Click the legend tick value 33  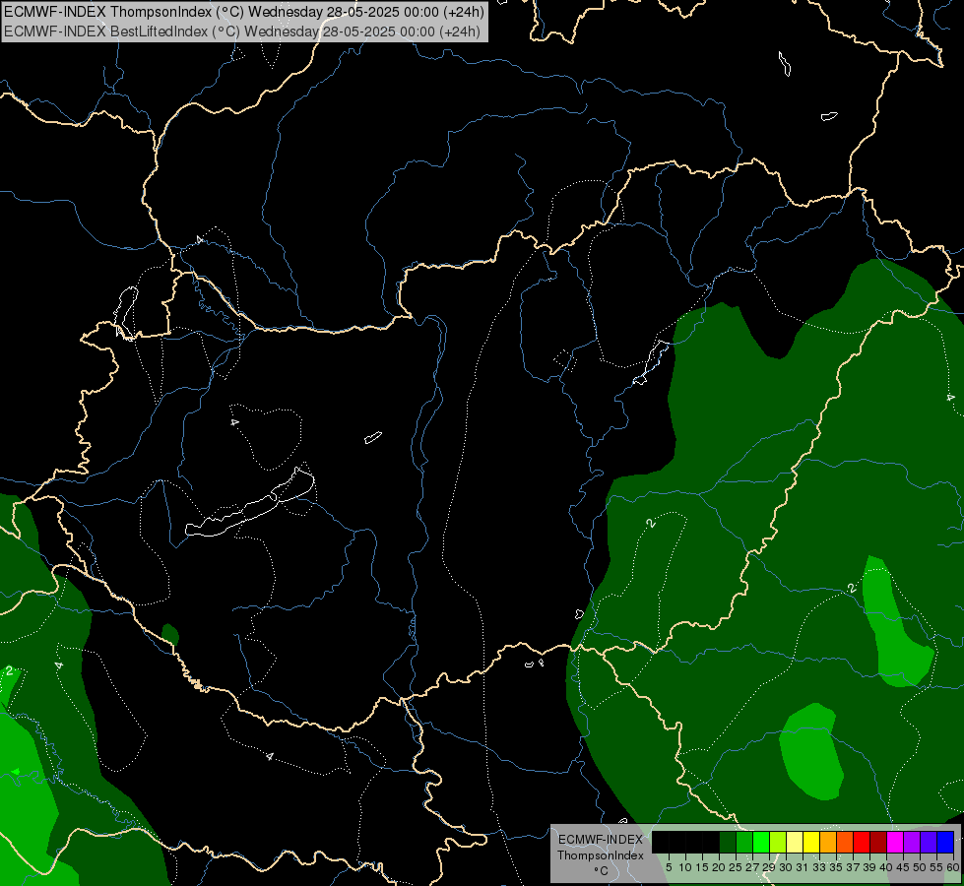[819, 867]
